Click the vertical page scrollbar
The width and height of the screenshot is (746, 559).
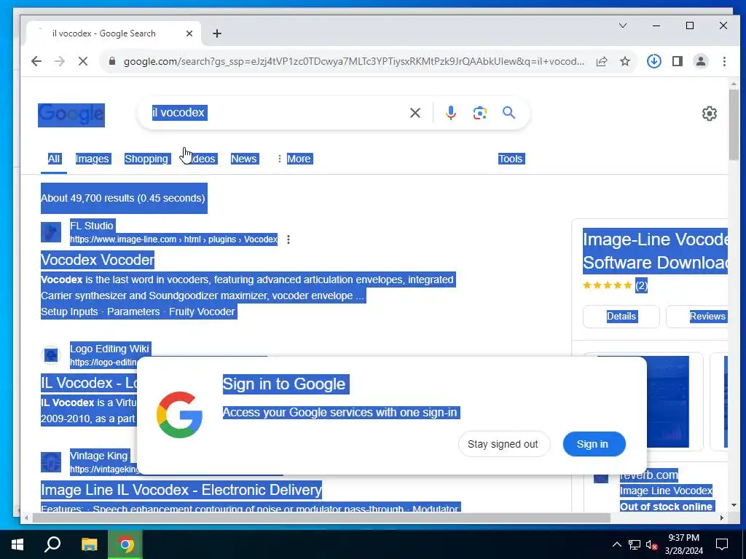pyautogui.click(x=733, y=126)
